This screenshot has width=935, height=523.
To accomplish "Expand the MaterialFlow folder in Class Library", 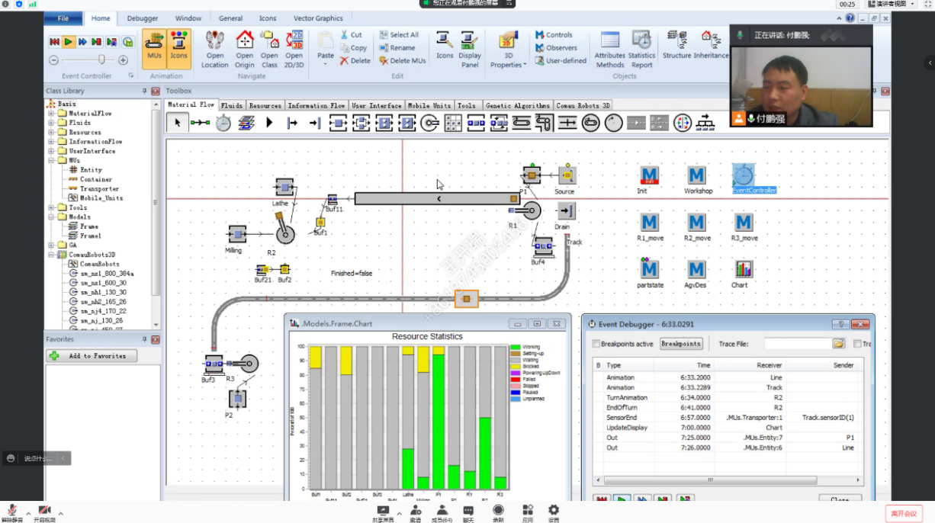I will (51, 114).
